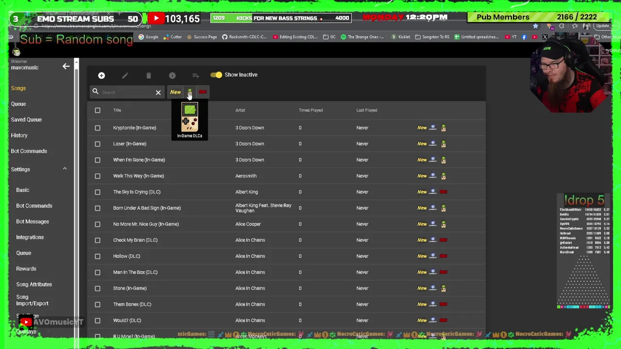Click the add-to-queue playlist icon
This screenshot has width=621, height=349.
click(196, 75)
